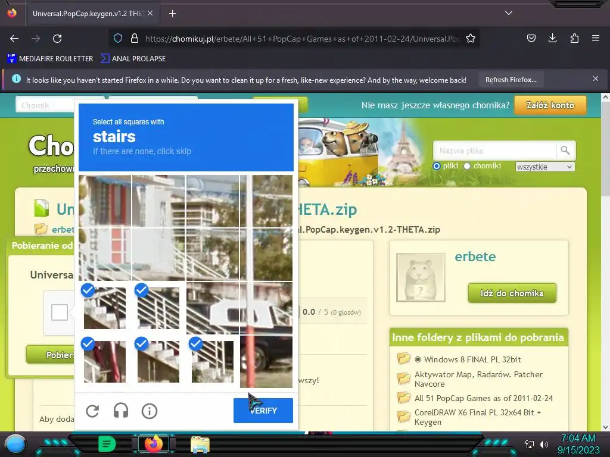Open a new tab with plus button
The image size is (610, 457).
(172, 14)
